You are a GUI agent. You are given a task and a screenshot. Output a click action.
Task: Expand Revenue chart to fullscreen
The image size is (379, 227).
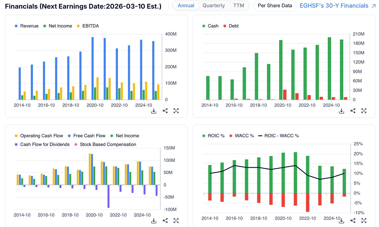[176, 111]
